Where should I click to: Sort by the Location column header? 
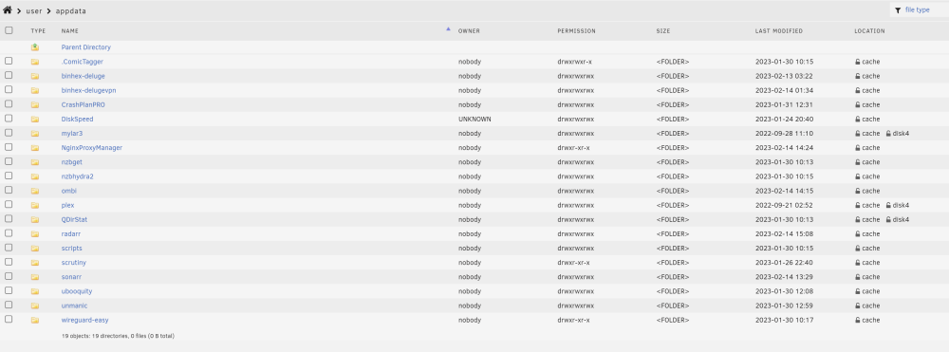[869, 31]
